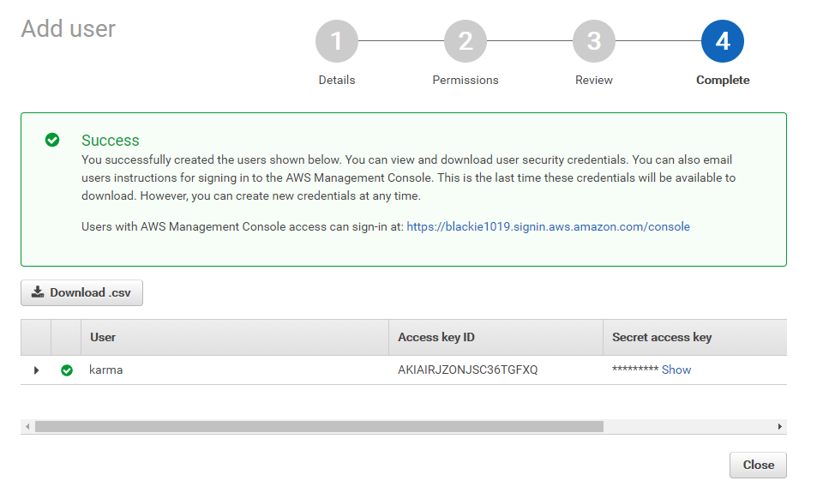
Task: Click the horizontal scrollbar thumb
Action: pos(319,426)
